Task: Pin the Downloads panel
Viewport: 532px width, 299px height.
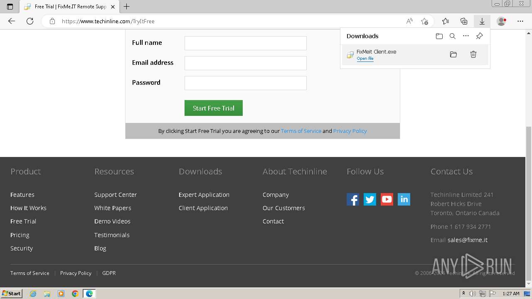Action: click(479, 36)
